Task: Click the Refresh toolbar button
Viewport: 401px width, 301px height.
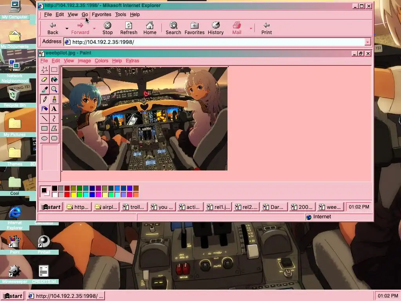Action: coord(128,28)
